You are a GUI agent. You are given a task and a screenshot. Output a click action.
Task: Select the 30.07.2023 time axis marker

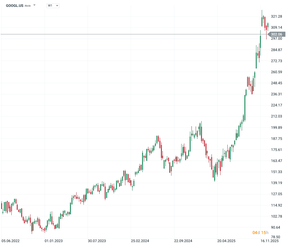(97, 241)
